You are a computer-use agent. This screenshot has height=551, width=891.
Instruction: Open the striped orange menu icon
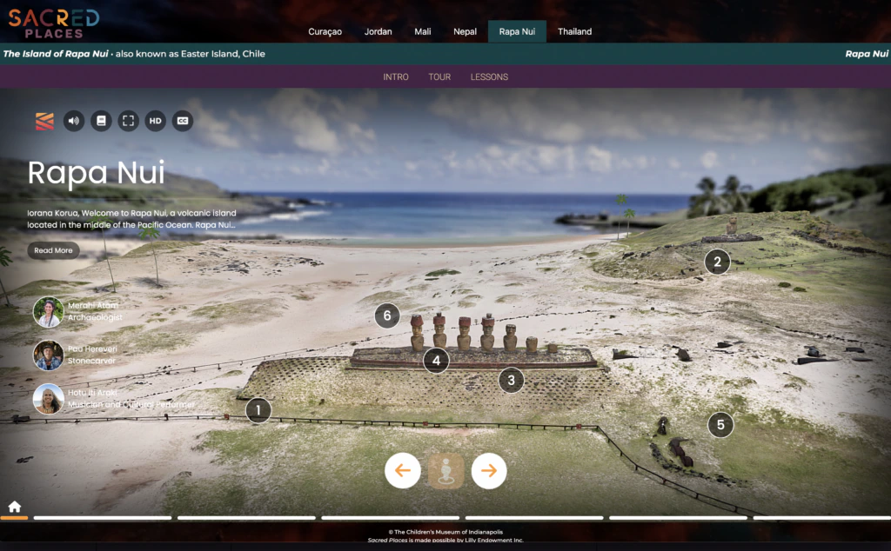[x=45, y=121]
